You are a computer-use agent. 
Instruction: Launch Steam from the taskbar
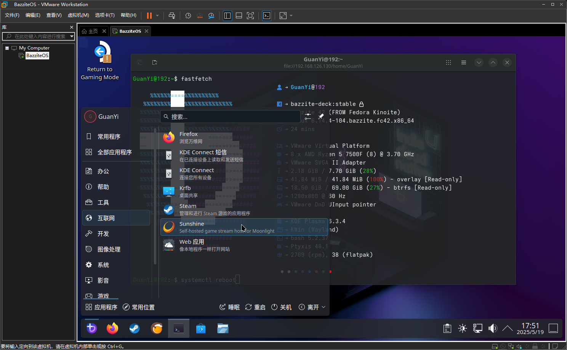[135, 328]
